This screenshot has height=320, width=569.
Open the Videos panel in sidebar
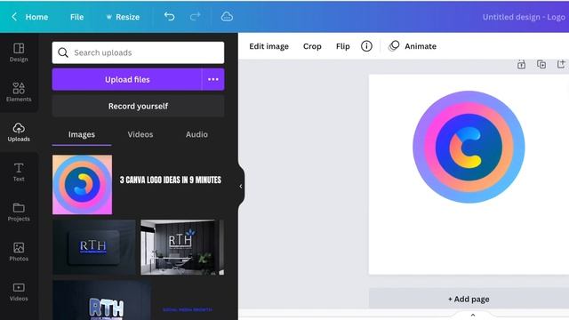coord(19,292)
